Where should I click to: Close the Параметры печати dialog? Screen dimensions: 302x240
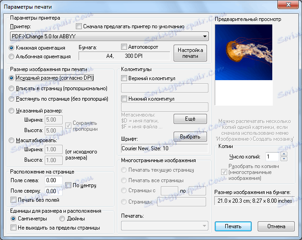pyautogui.click(x=288, y=5)
